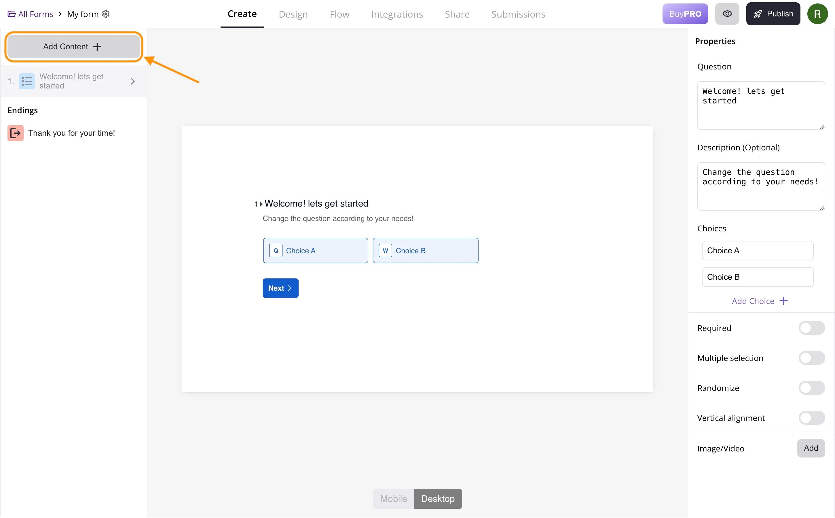Select the Share tab
This screenshot has width=835, height=518.
(457, 14)
